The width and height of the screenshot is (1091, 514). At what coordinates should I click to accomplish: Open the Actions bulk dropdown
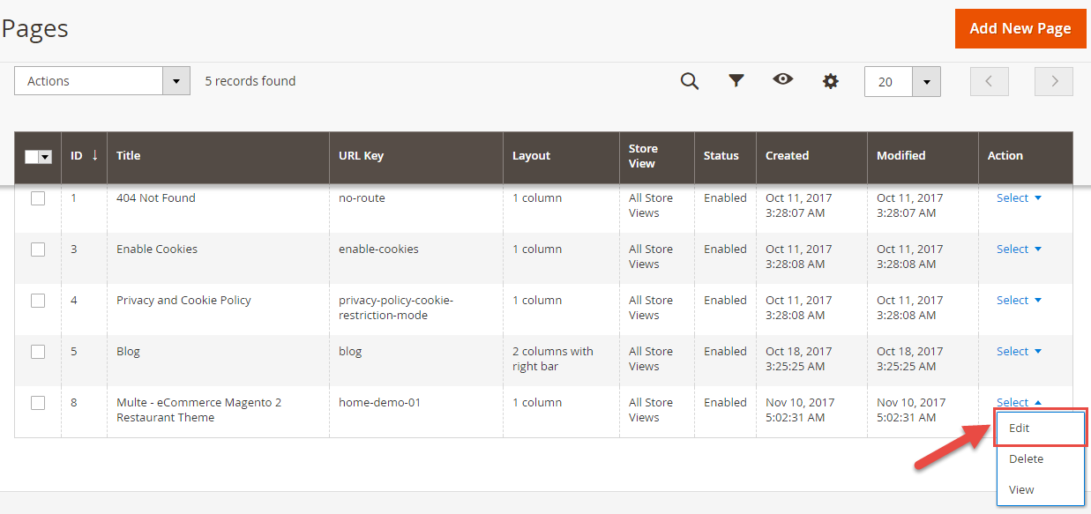102,81
